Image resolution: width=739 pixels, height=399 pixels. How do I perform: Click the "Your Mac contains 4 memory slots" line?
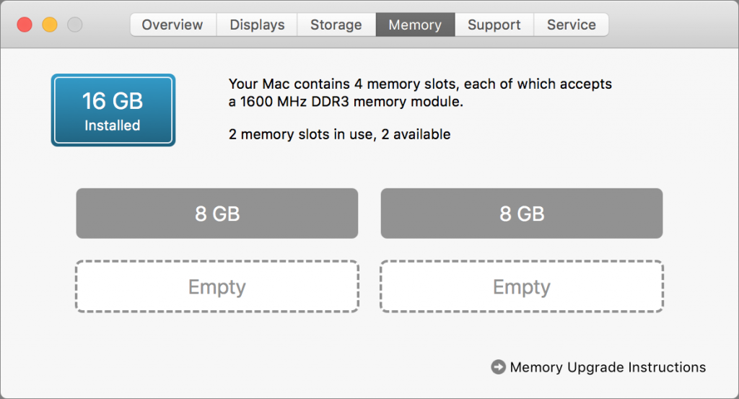(420, 84)
